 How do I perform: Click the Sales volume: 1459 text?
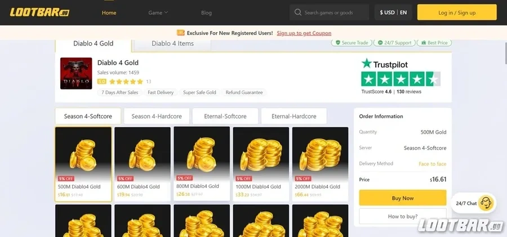click(118, 73)
